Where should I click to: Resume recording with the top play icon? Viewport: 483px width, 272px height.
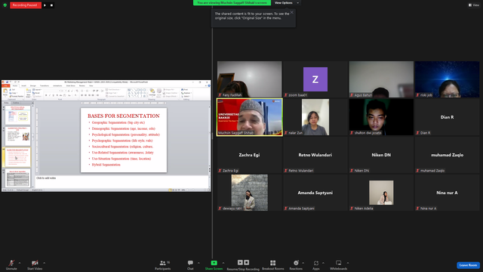[x=45, y=5]
